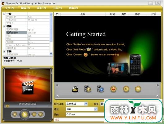Select the 相同质量 property row
The height and width of the screenshot is (124, 164).
(x=28, y=48)
